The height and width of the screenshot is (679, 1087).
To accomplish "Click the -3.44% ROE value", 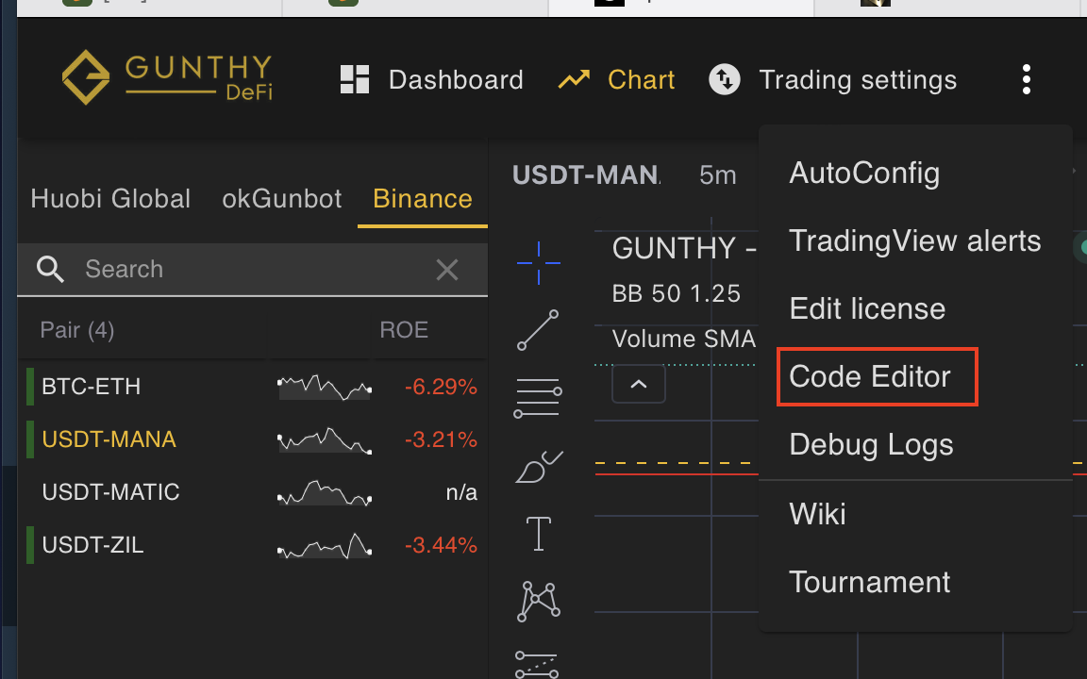I will (441, 545).
